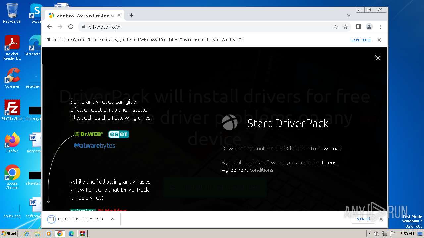Select the DriverPack browser tab
The height and width of the screenshot is (238, 424).
[x=84, y=15]
